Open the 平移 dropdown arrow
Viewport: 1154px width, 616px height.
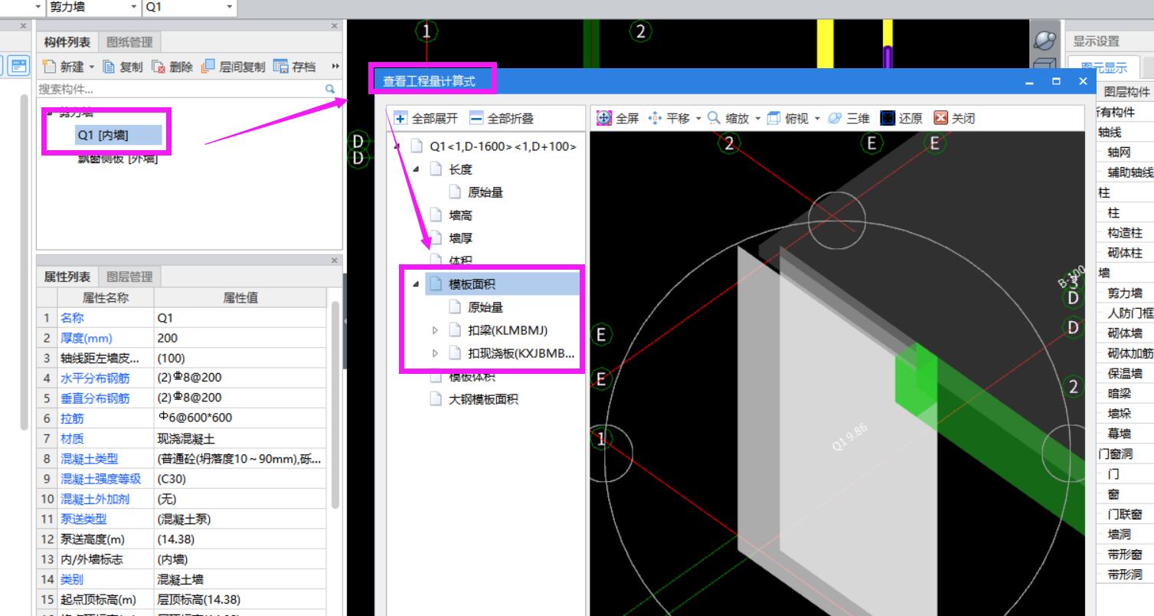point(698,119)
